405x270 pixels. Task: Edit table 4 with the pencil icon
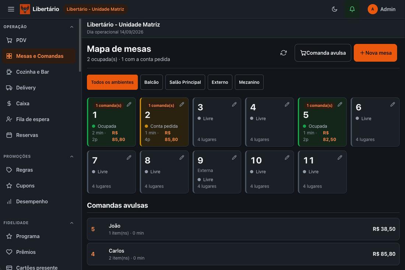pos(287,104)
